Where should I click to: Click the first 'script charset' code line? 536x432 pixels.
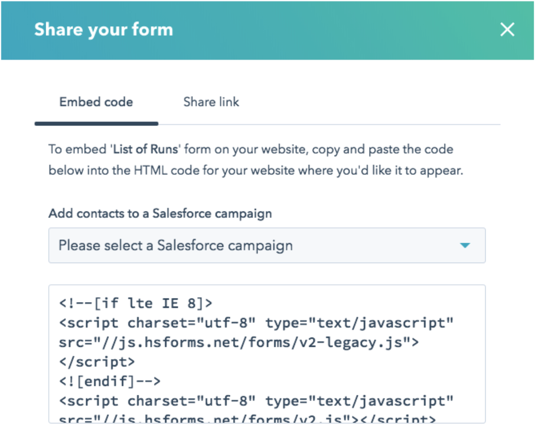256,323
